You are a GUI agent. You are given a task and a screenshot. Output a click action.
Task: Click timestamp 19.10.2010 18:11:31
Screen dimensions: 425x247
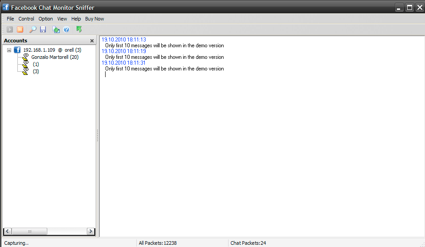123,62
